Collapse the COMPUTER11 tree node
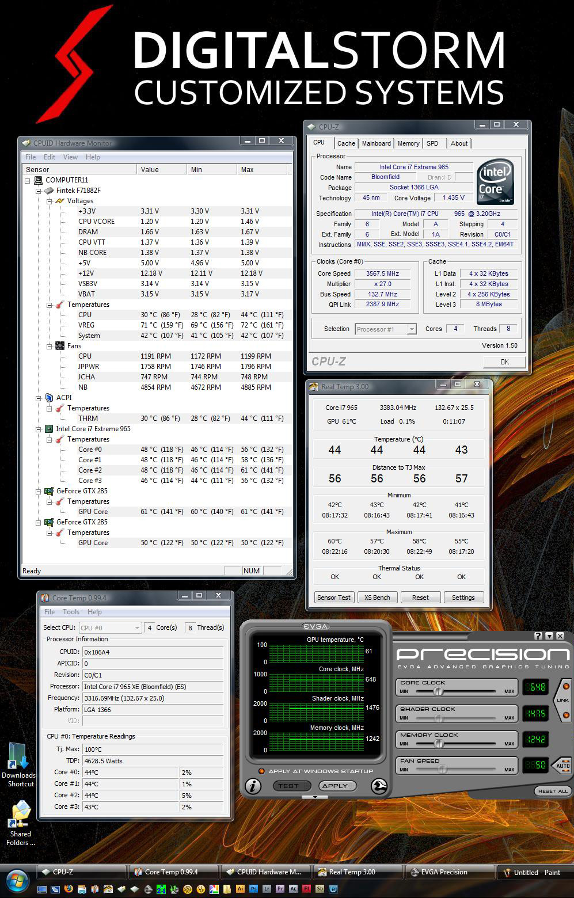 (x=27, y=180)
